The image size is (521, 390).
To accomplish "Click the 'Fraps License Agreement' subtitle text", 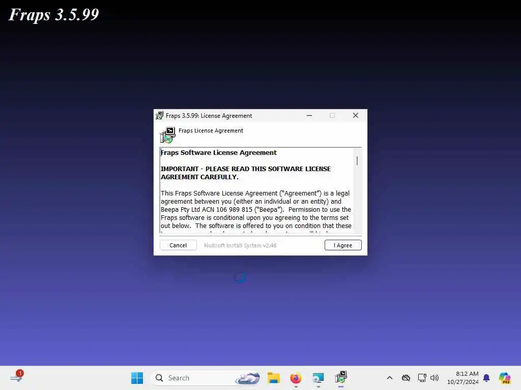I will [x=211, y=131].
